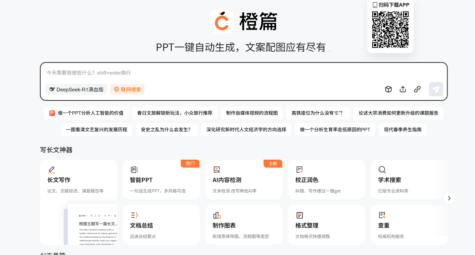Click inside the main prompt input field
This screenshot has width=475, height=255.
coord(217,73)
